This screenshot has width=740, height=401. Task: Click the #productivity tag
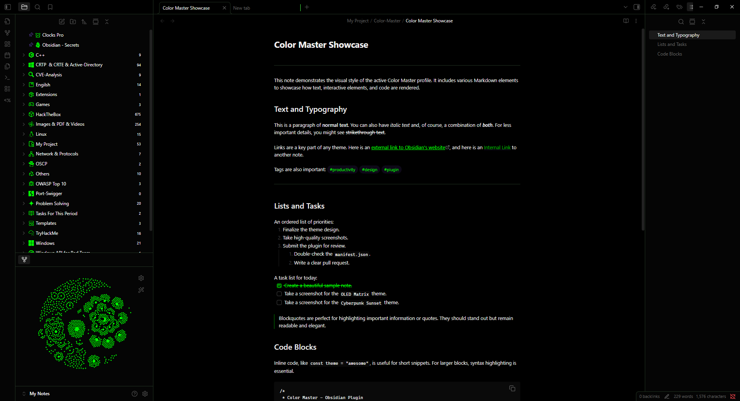tap(343, 170)
